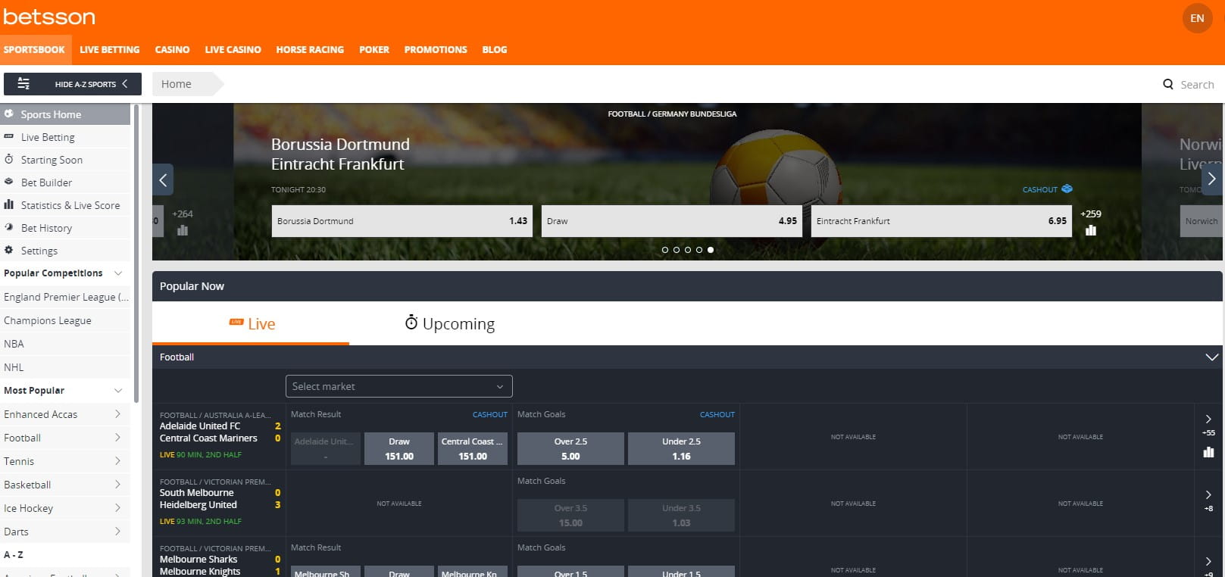
Task: Click the Bet History sidebar icon
Action: pos(9,227)
